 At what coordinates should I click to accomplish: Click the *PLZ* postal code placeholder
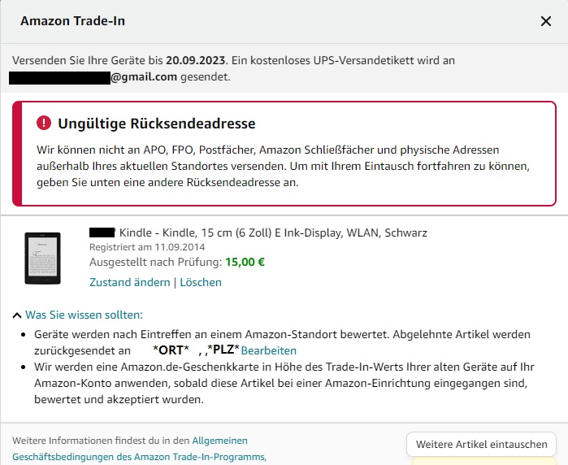click(223, 350)
